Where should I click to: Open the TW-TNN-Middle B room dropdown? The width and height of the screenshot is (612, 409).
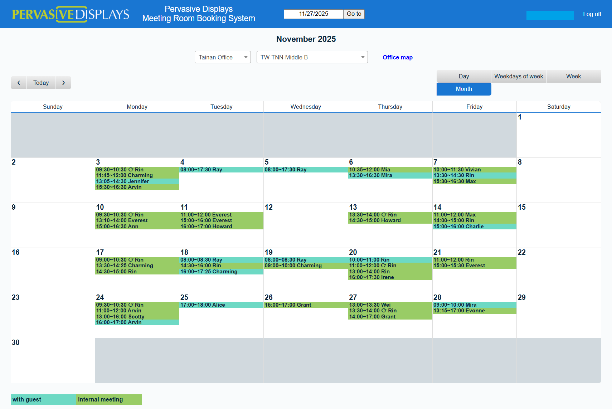point(312,57)
